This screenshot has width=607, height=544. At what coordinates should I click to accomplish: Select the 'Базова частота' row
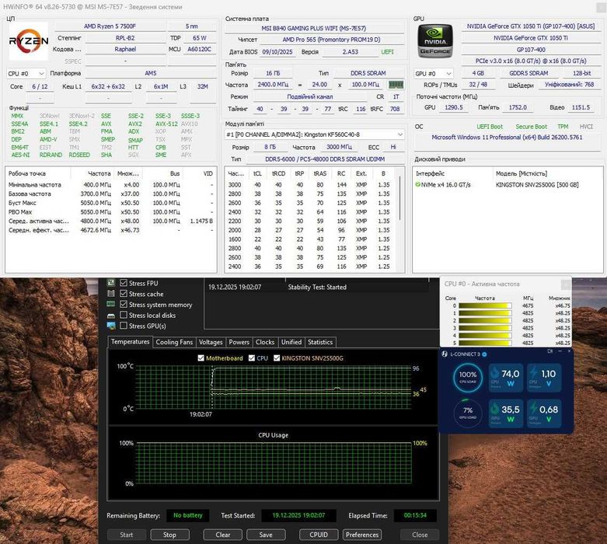110,194
